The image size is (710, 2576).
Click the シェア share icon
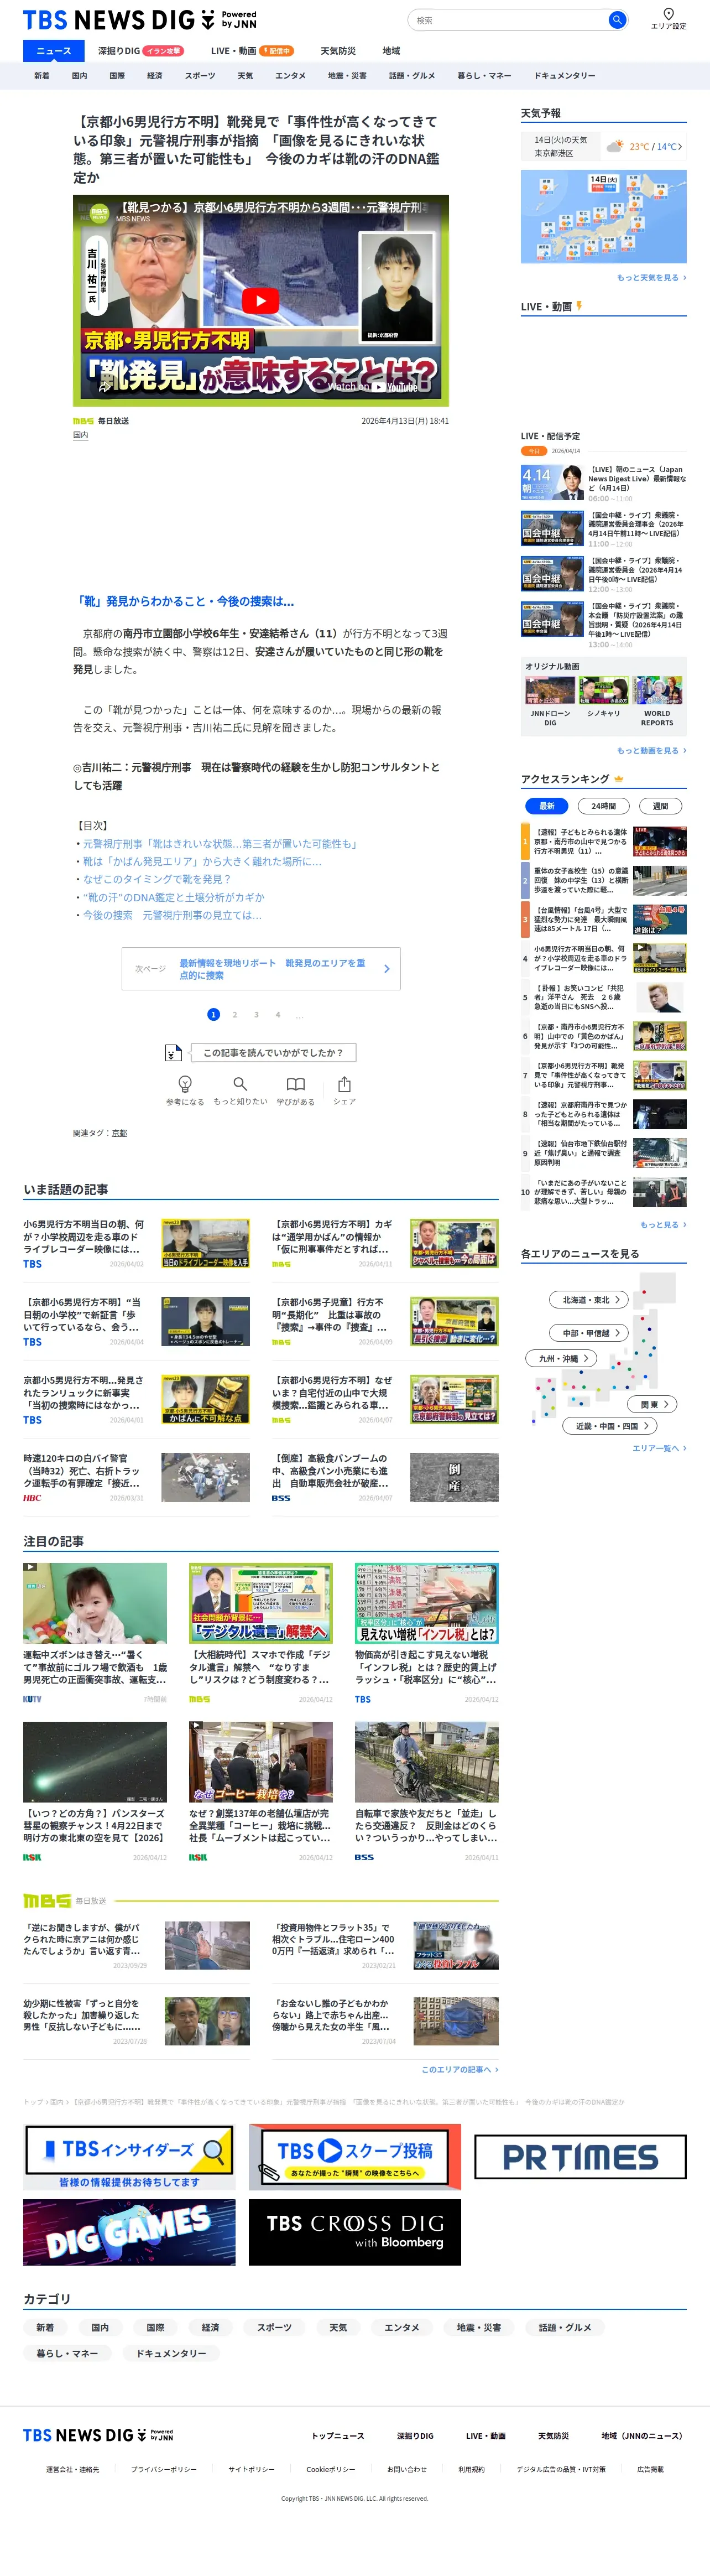point(344,1084)
